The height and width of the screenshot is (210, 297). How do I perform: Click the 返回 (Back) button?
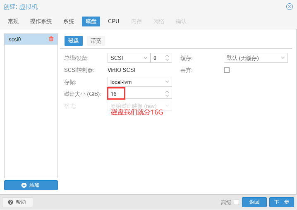pyautogui.click(x=254, y=202)
